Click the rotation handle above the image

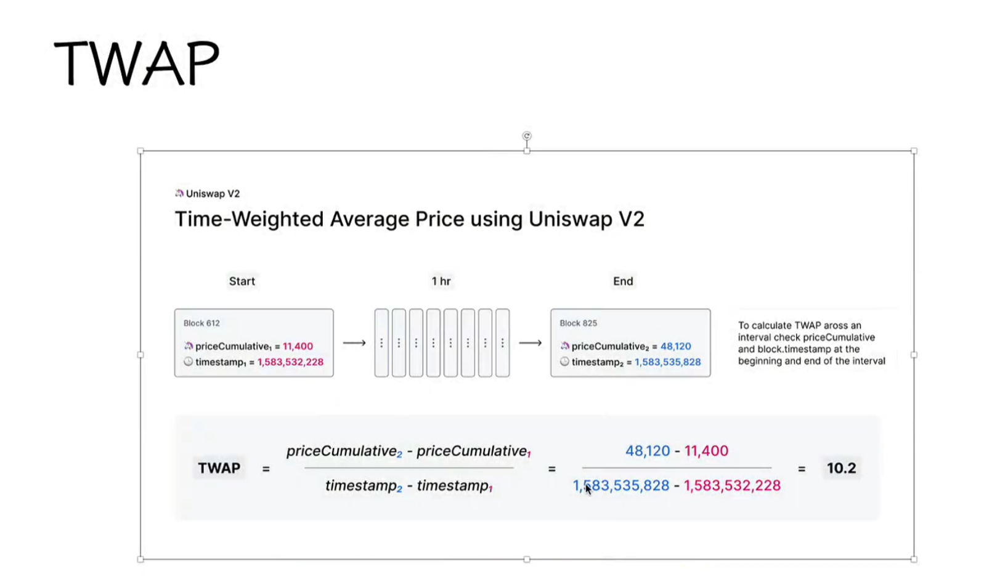pyautogui.click(x=527, y=136)
